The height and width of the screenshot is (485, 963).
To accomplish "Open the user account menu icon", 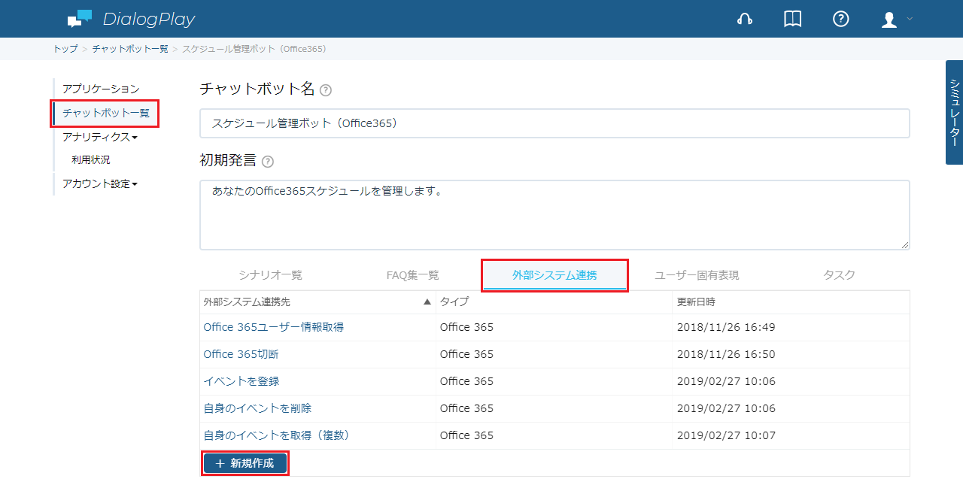I will click(889, 20).
